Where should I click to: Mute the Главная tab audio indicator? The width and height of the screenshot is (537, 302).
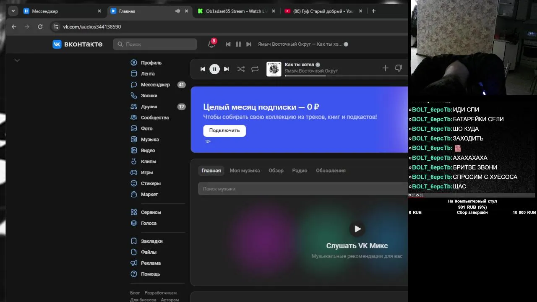tap(177, 11)
